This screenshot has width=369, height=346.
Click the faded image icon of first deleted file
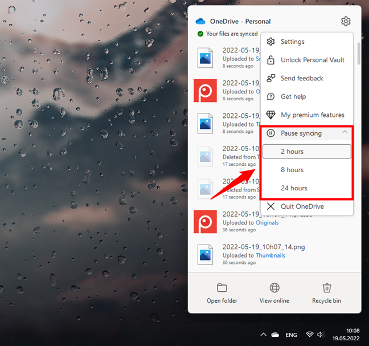(x=205, y=156)
